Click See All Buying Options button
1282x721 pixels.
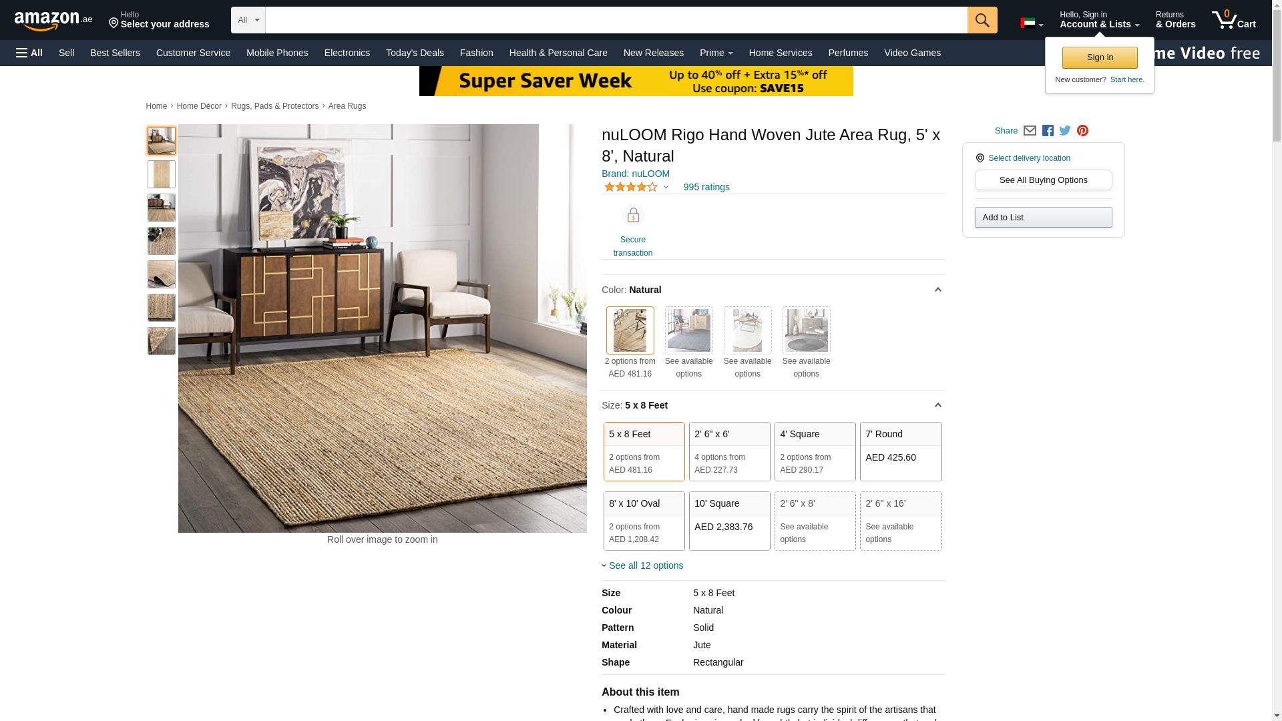(x=1043, y=180)
